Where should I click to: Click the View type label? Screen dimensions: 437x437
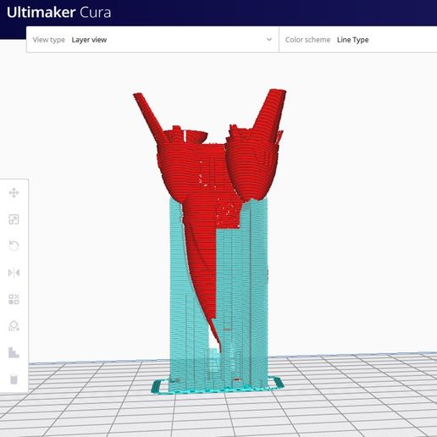click(48, 40)
